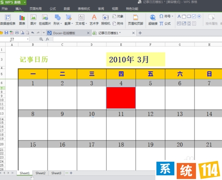
Task: Select the date cell showing 10
Action: [x=91, y=114]
